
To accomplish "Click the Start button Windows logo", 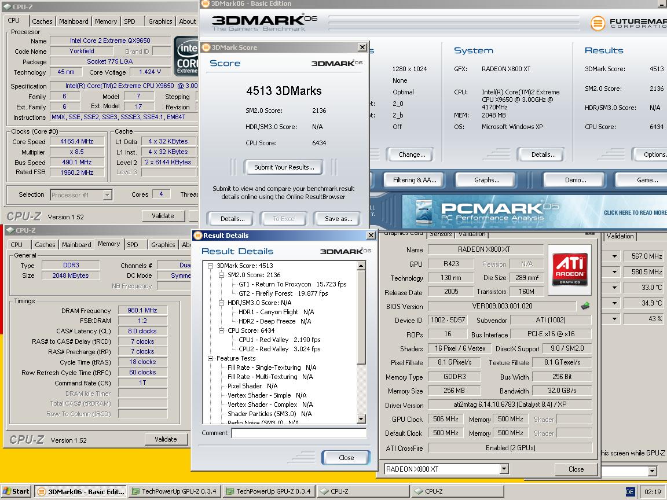I will (6, 491).
